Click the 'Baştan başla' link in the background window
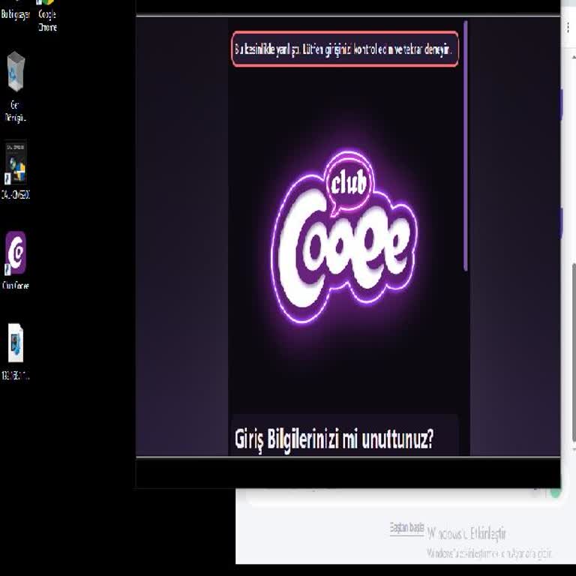Image resolution: width=576 pixels, height=576 pixels. click(406, 528)
